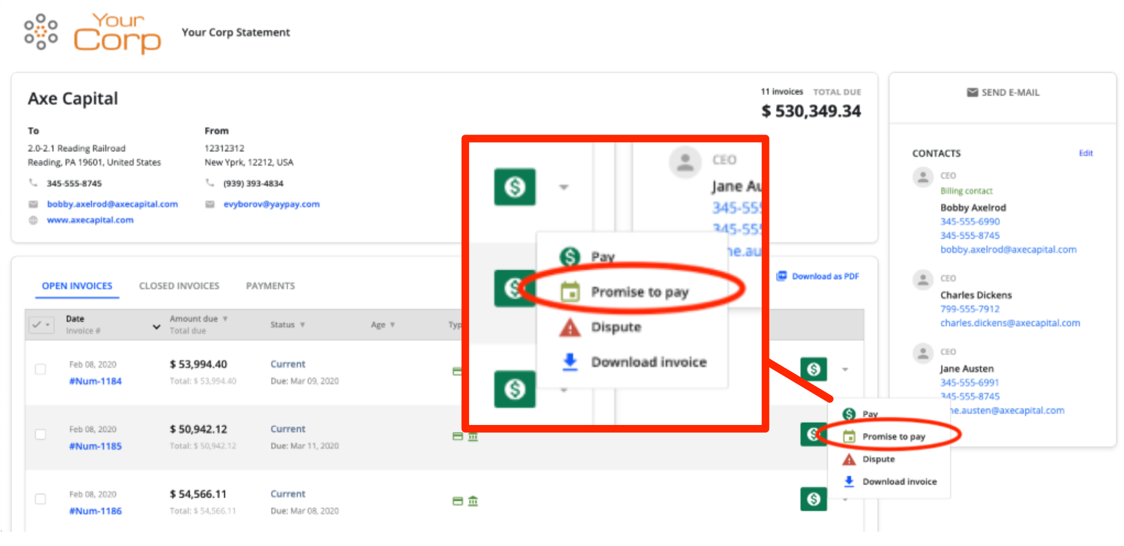Switch to the Closed Invoices tab
Image resolution: width=1124 pixels, height=546 pixels.
click(179, 286)
